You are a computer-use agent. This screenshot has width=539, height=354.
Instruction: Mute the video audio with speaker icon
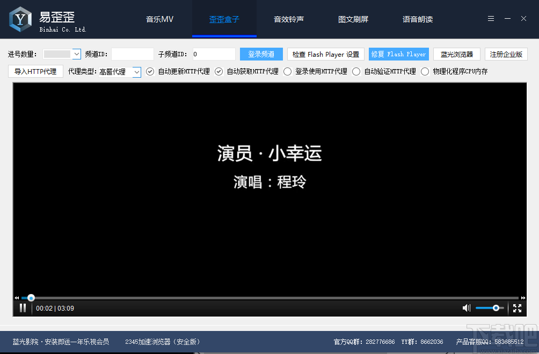coord(465,308)
